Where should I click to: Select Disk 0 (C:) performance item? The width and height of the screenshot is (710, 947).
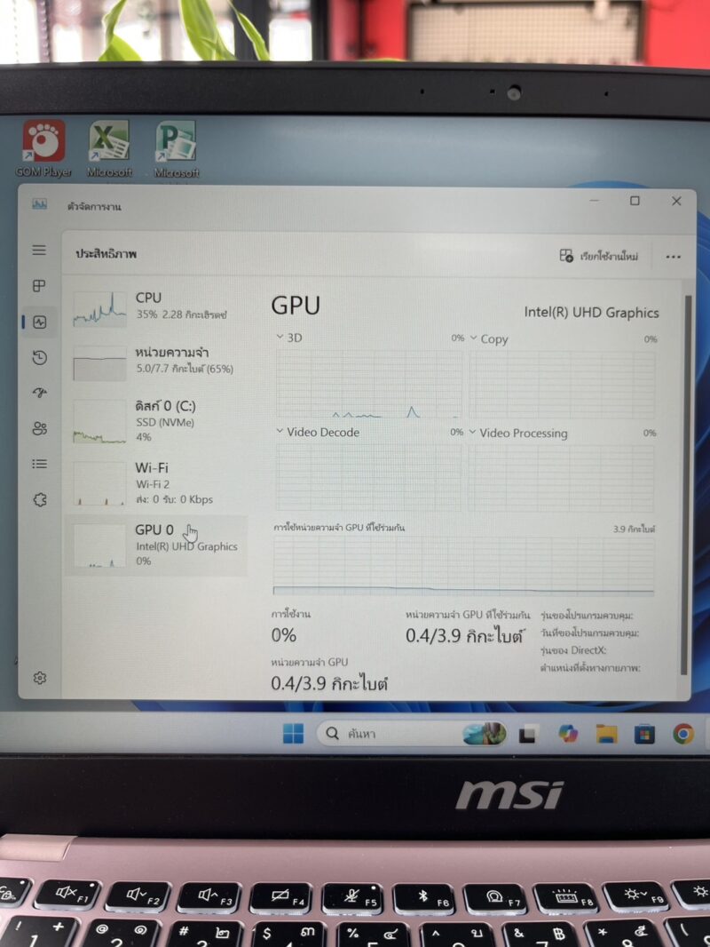point(155,420)
